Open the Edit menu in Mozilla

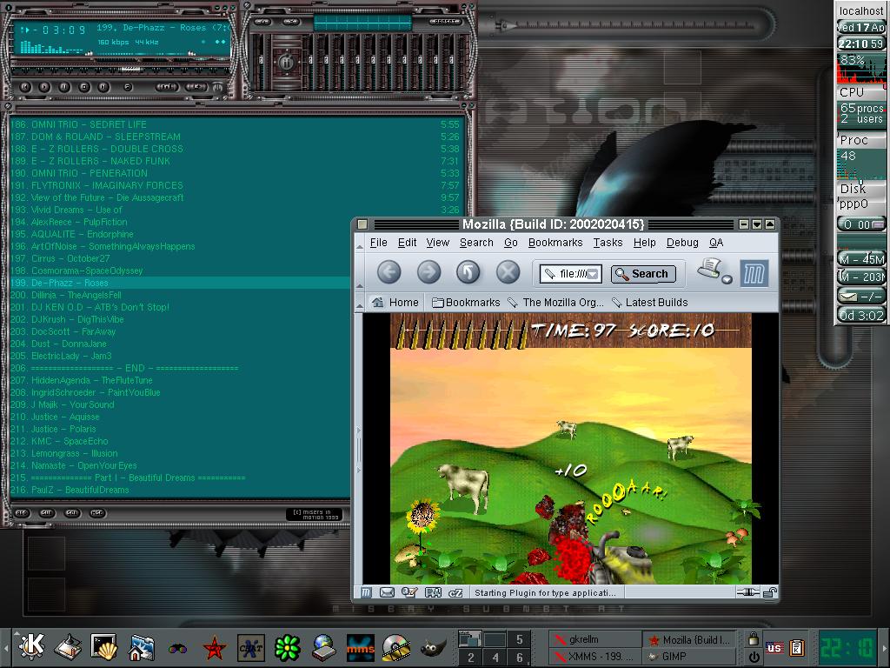tap(407, 243)
